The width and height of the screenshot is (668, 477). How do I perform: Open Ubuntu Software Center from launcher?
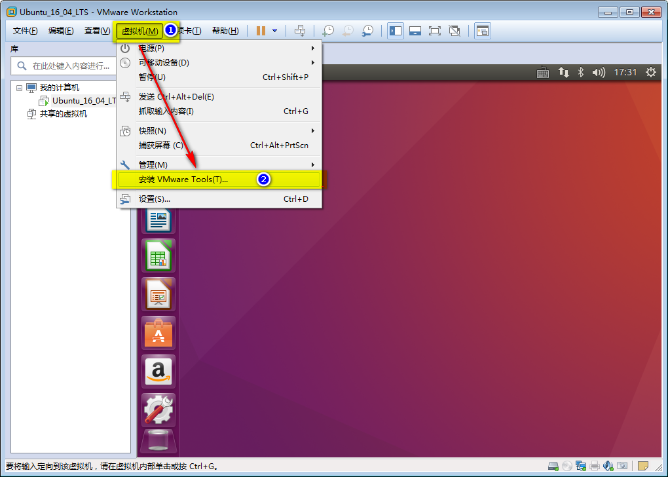click(x=158, y=333)
